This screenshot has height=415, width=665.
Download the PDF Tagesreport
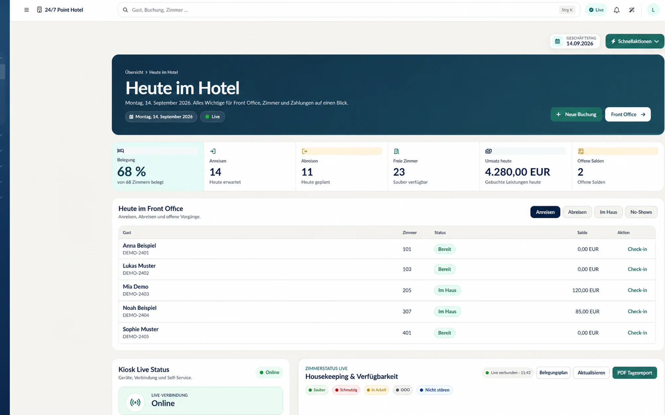pos(634,373)
